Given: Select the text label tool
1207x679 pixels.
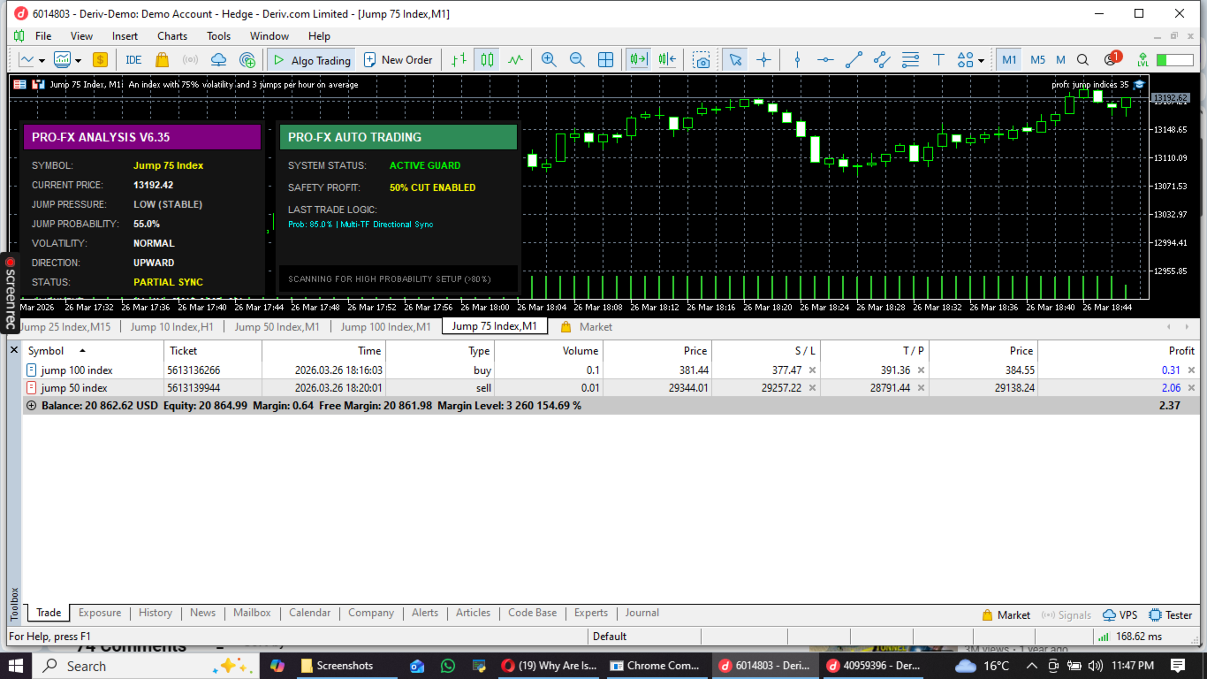Looking at the screenshot, I should [x=939, y=60].
